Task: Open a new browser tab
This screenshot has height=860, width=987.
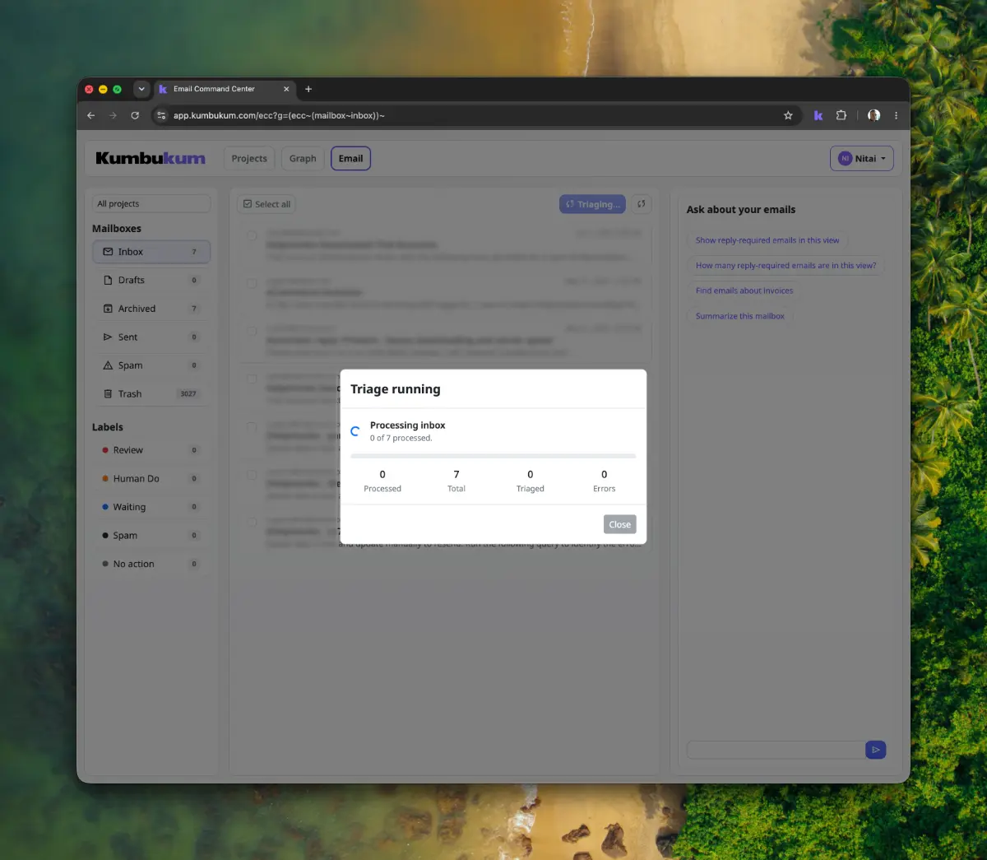Action: click(308, 89)
